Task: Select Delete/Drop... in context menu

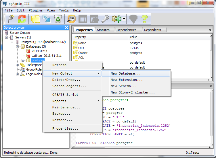Action: [72, 80]
